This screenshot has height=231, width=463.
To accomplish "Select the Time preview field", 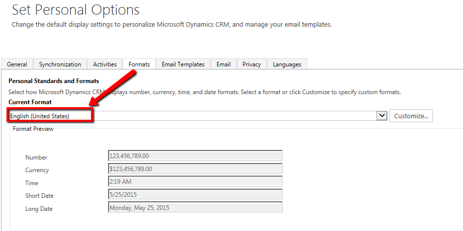I will pos(195,182).
